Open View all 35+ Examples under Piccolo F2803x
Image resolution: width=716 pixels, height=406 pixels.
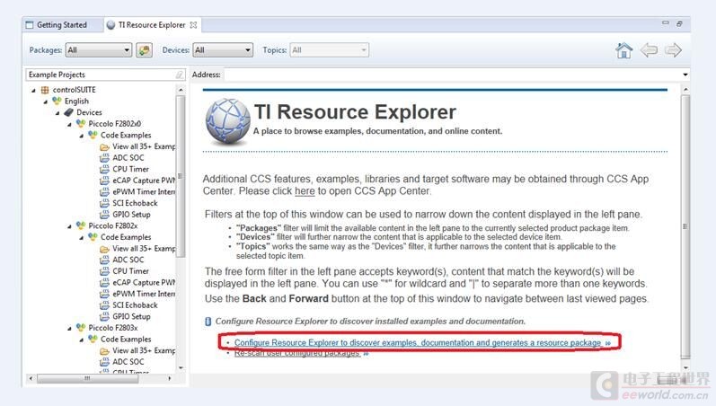point(144,350)
